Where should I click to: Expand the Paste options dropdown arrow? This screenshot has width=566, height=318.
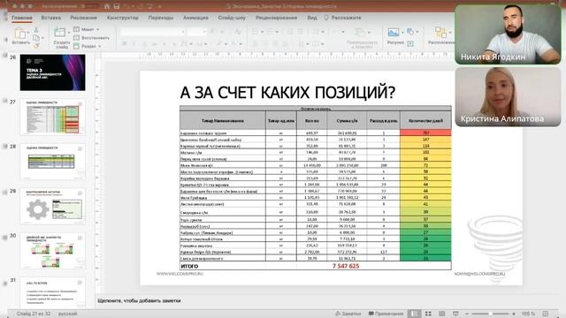point(27,33)
